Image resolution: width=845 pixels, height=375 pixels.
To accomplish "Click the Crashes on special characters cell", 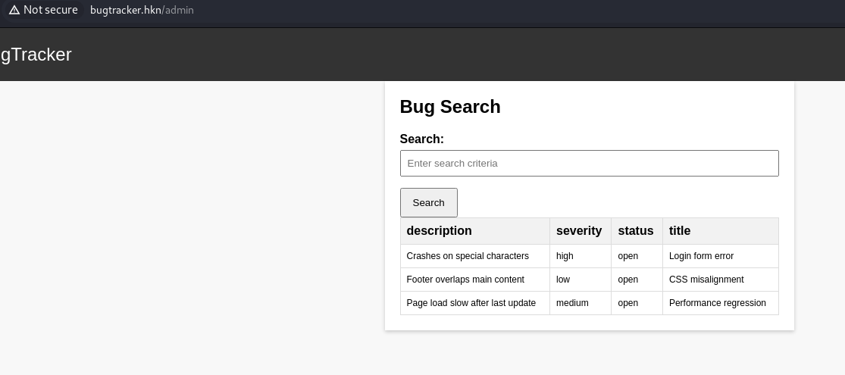I will point(468,256).
